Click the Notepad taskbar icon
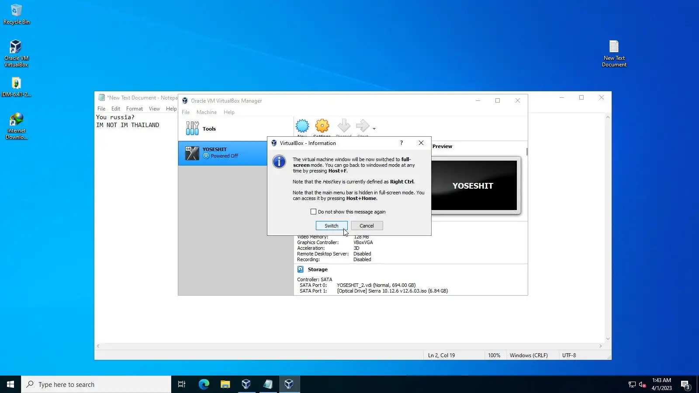 pyautogui.click(x=268, y=384)
